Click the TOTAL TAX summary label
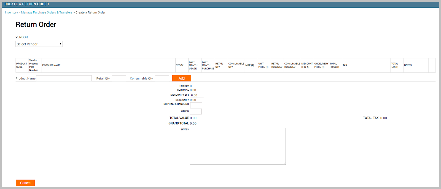 (x=371, y=118)
